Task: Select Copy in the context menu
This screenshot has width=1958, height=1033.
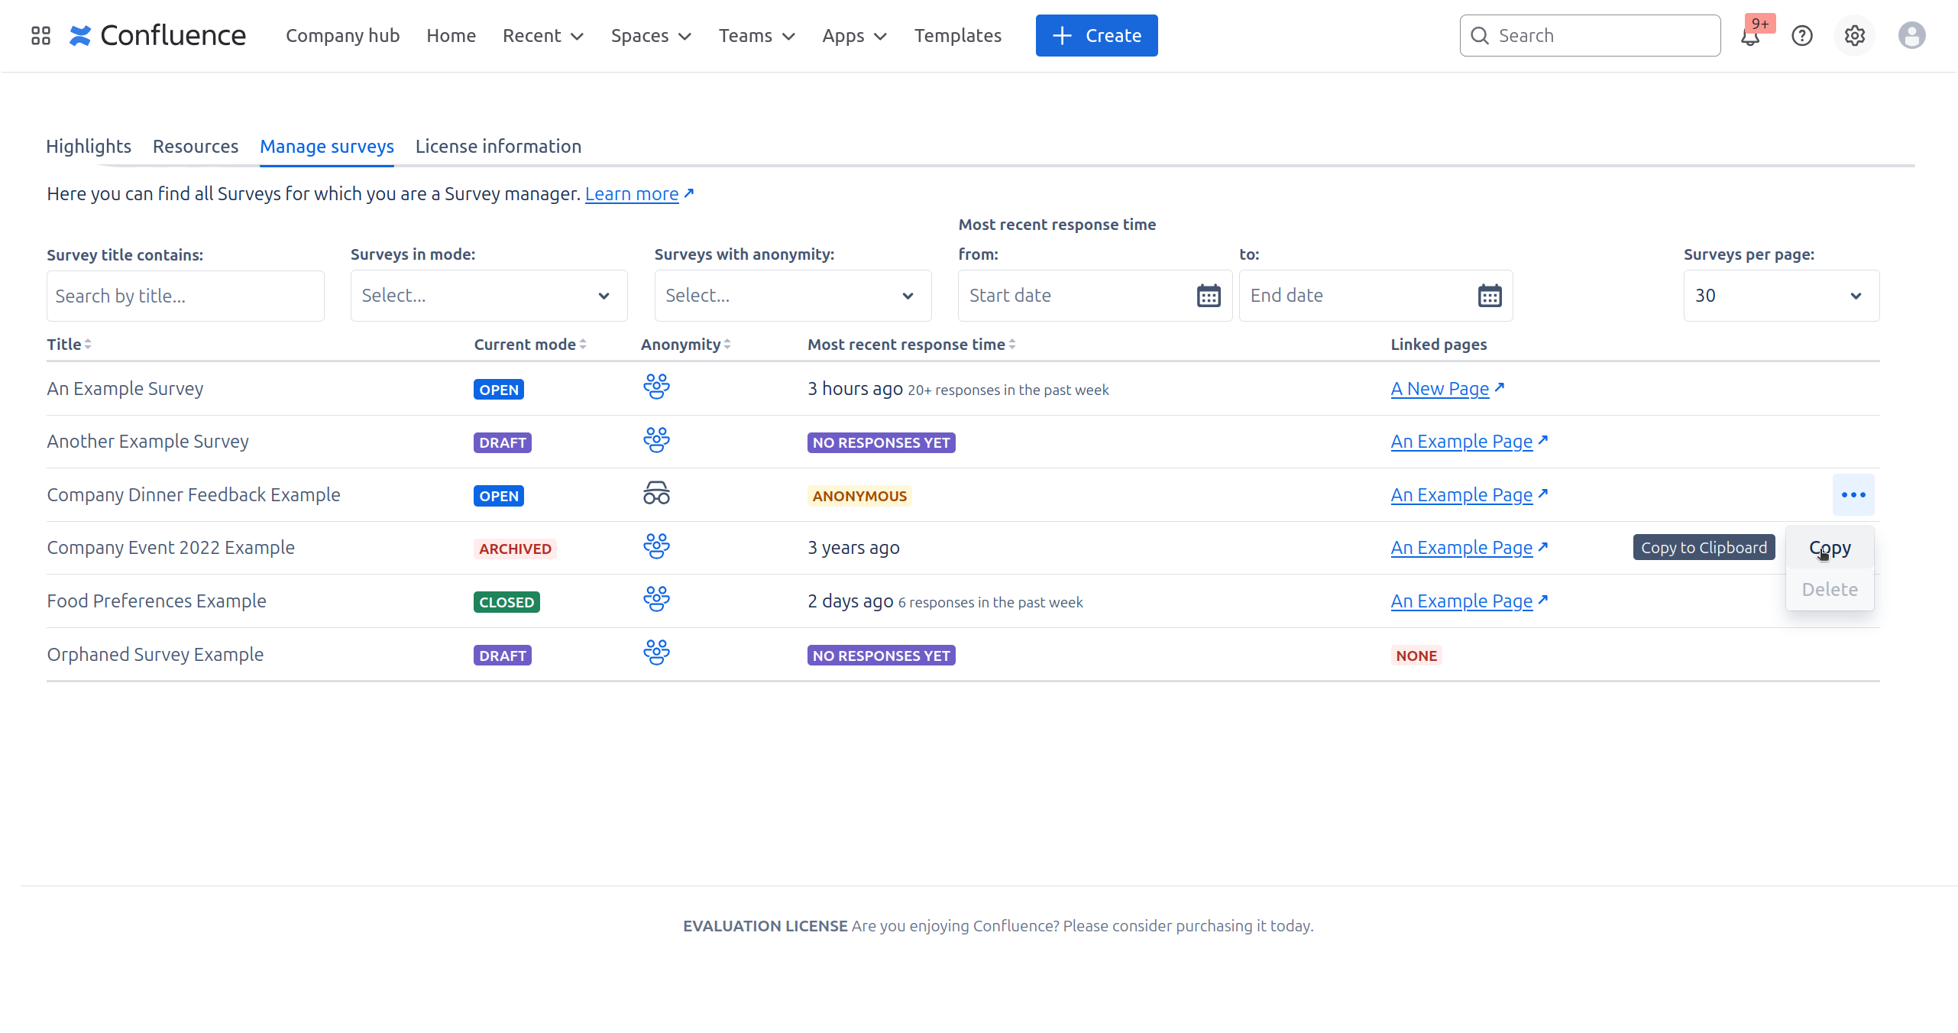Action: (1829, 548)
